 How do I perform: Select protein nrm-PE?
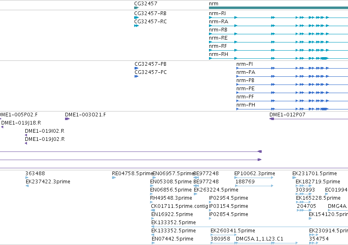245,89
